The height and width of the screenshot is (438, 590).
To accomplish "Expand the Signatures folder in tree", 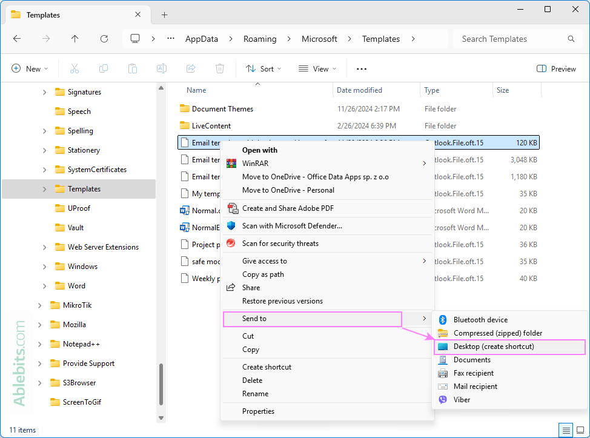I will pyautogui.click(x=44, y=92).
